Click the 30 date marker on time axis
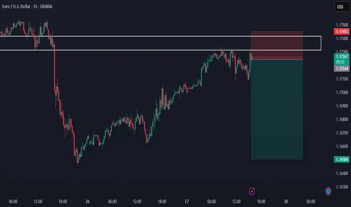The height and width of the screenshot is (207, 351). point(286,201)
